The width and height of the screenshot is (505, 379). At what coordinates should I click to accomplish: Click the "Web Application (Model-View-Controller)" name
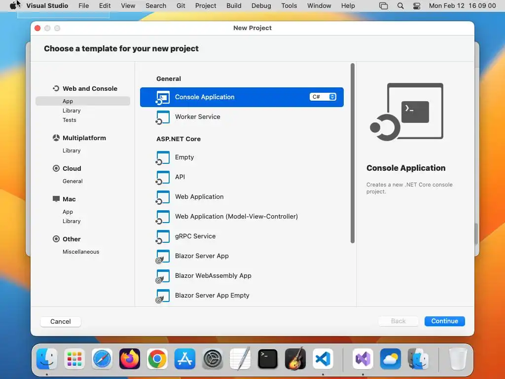236,216
